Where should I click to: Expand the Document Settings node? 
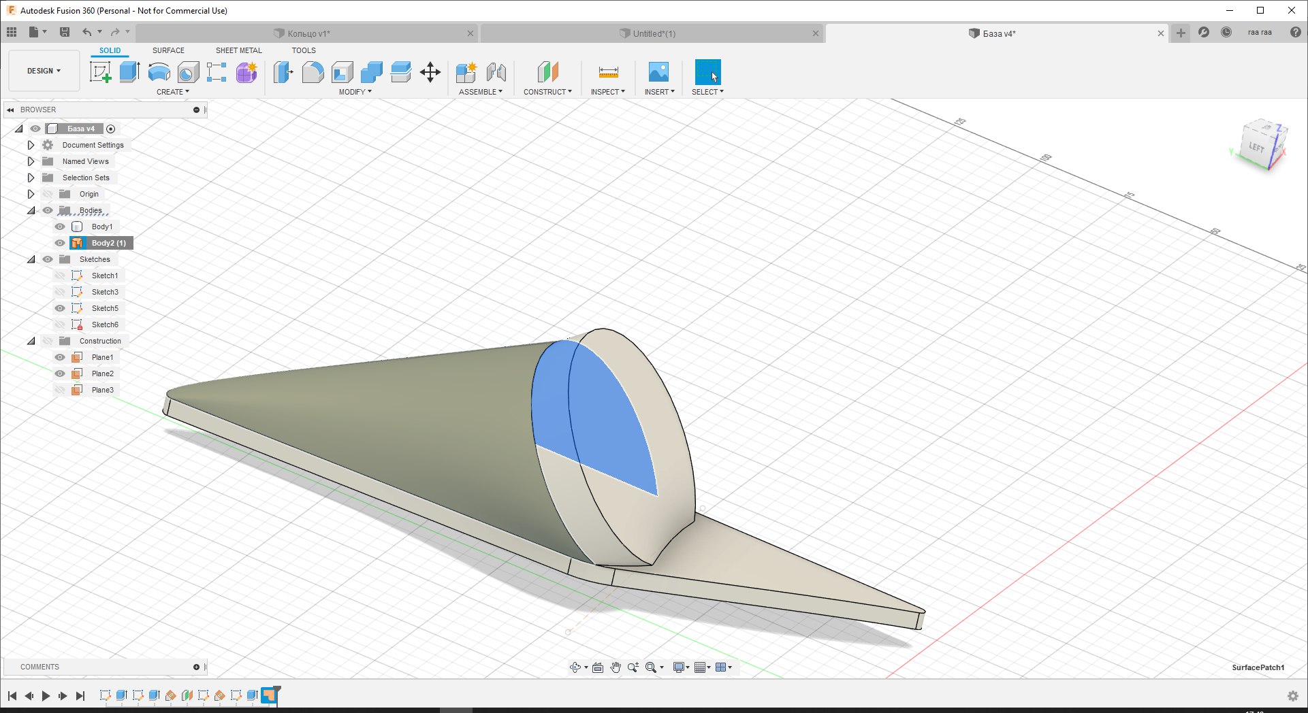(x=31, y=145)
